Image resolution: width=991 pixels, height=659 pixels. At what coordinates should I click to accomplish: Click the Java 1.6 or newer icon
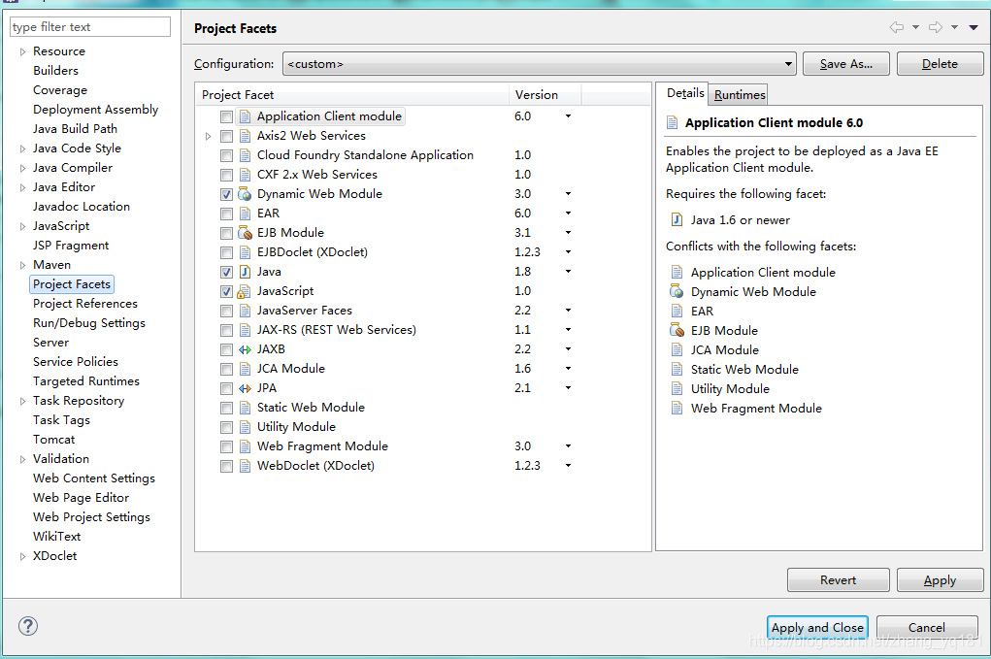click(677, 220)
